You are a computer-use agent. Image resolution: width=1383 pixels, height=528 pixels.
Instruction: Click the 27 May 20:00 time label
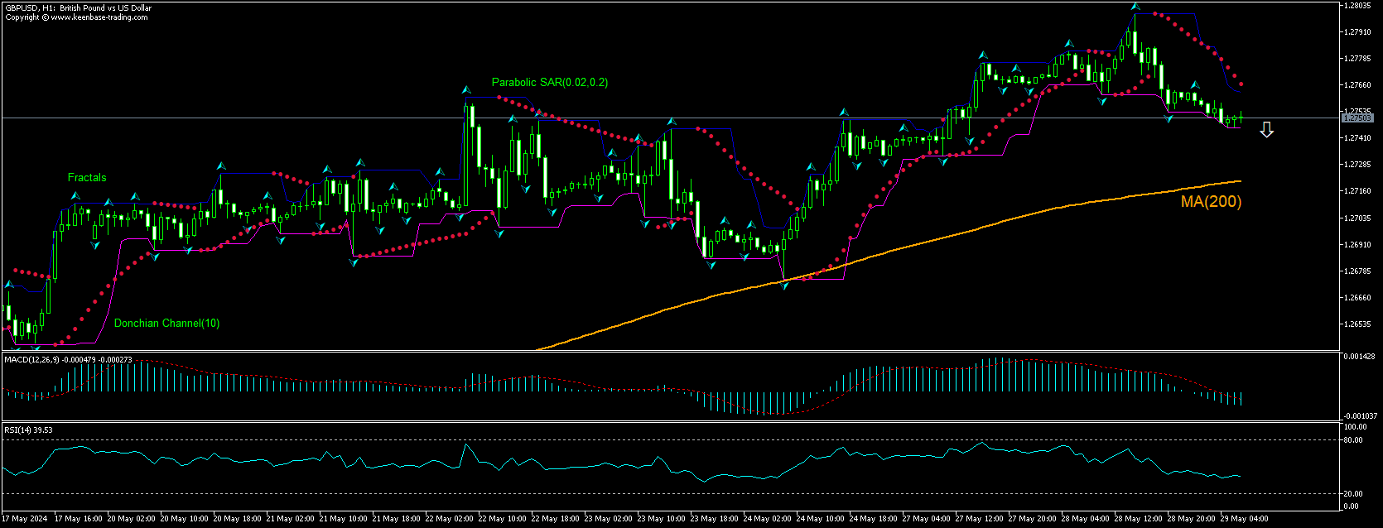[1033, 519]
